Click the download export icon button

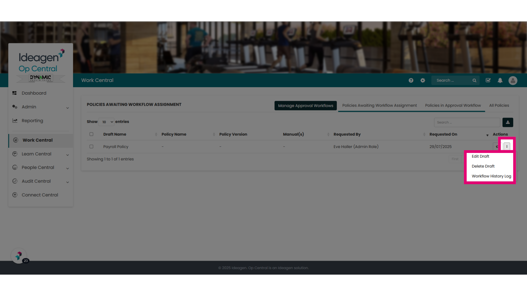[x=508, y=122]
